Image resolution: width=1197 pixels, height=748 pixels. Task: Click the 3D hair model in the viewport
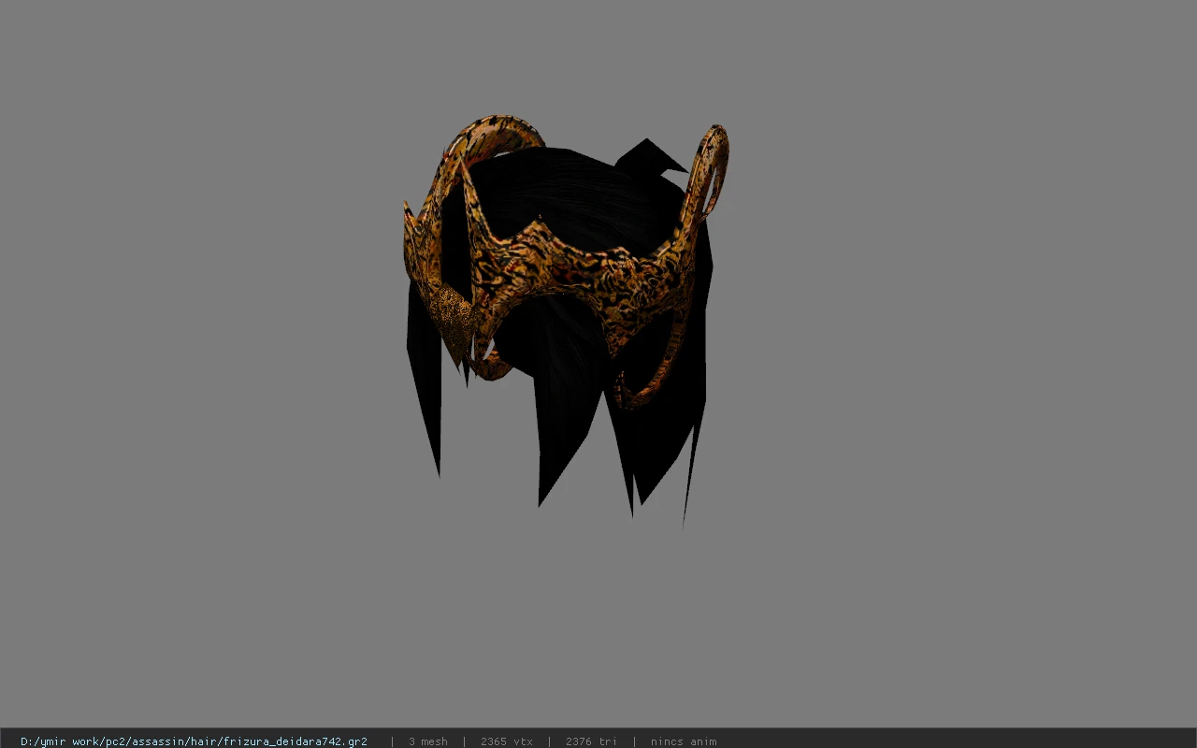click(565, 323)
